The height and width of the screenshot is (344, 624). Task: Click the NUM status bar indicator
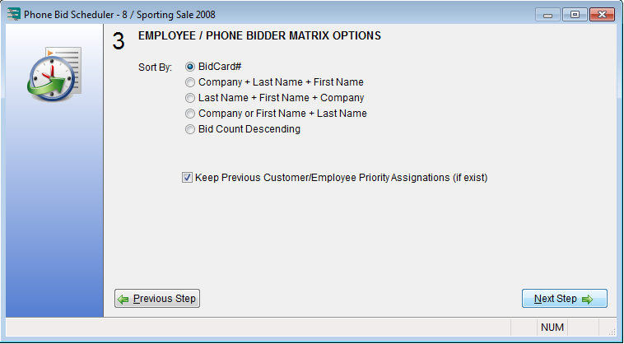pyautogui.click(x=552, y=328)
